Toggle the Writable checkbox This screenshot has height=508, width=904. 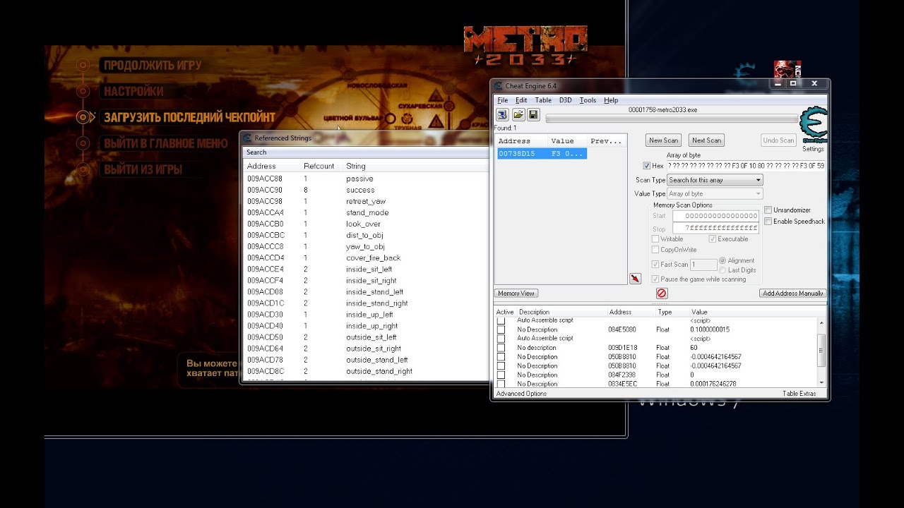pyautogui.click(x=655, y=239)
